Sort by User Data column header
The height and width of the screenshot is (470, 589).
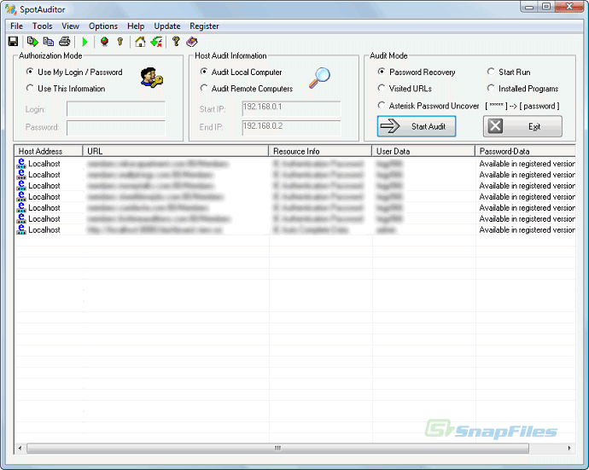423,151
